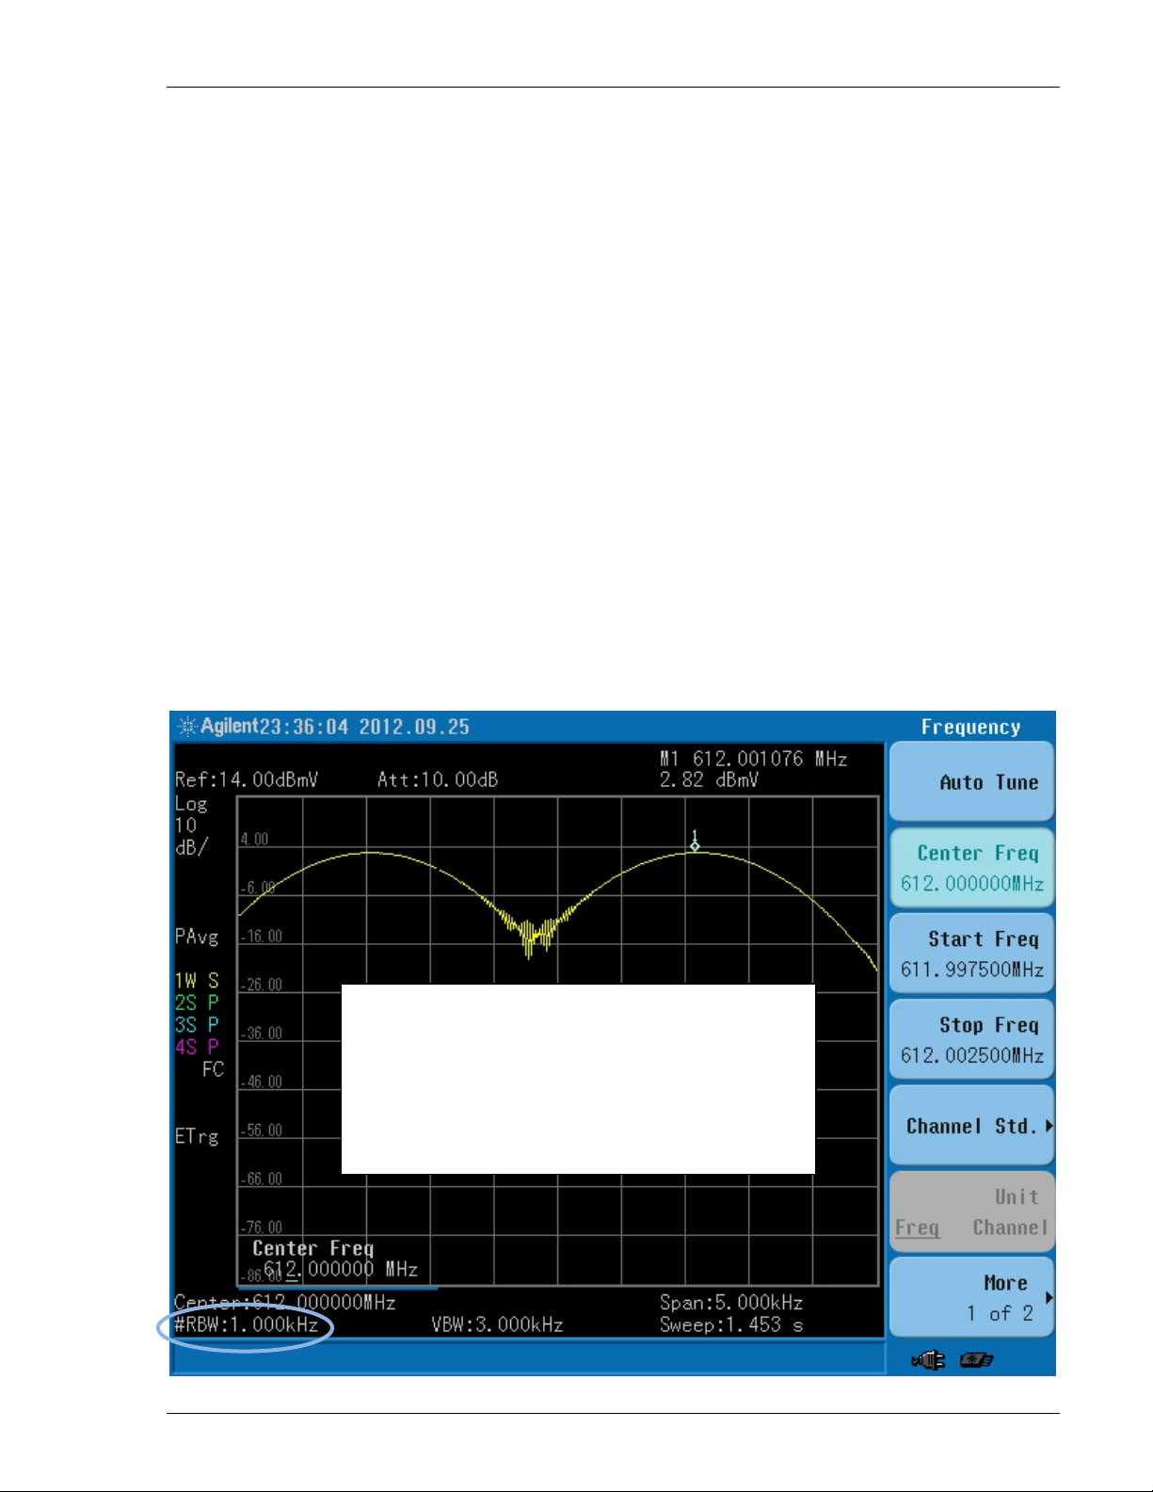Select the Auto Tune softkey
This screenshot has width=1153, height=1492.
coord(971,781)
